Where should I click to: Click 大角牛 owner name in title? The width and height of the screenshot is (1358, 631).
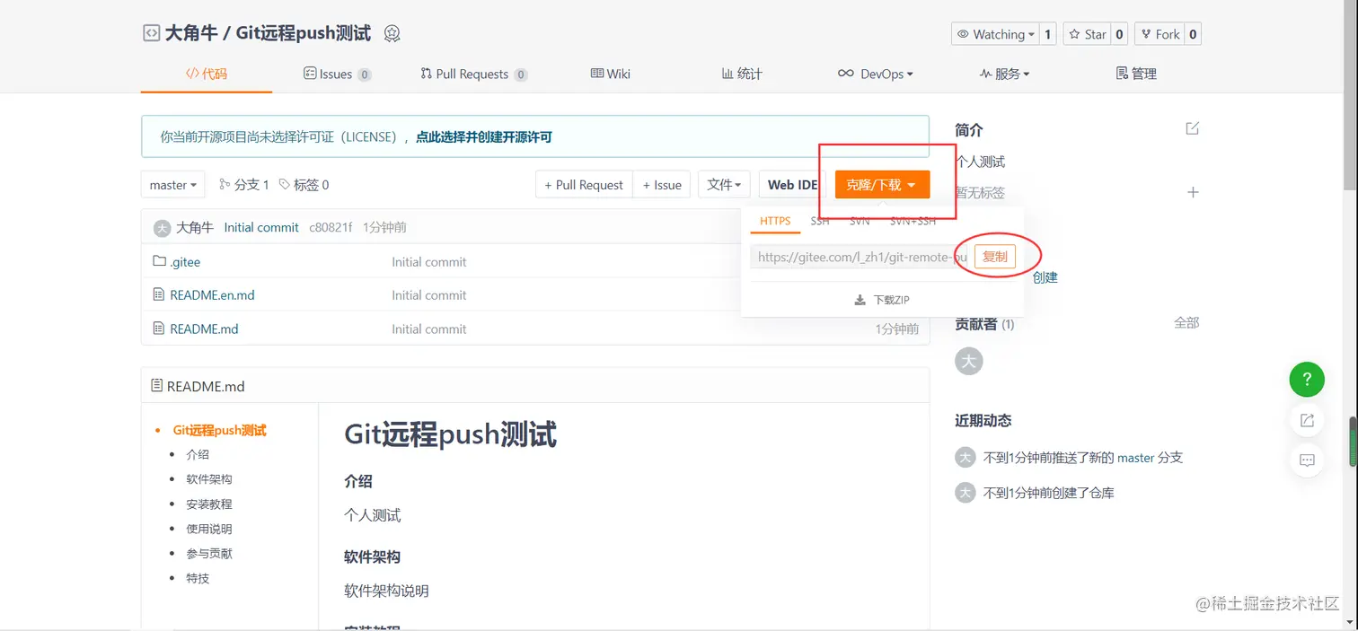(191, 33)
